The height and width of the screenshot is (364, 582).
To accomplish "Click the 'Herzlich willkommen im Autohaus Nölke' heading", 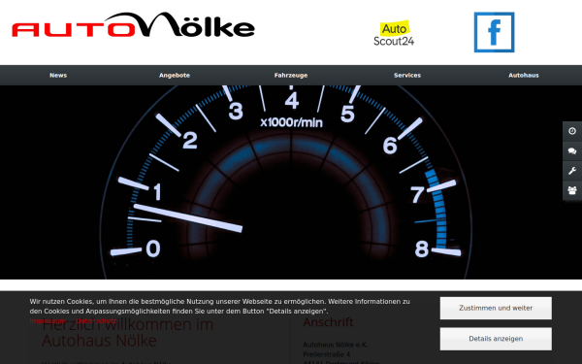I will 128,332.
